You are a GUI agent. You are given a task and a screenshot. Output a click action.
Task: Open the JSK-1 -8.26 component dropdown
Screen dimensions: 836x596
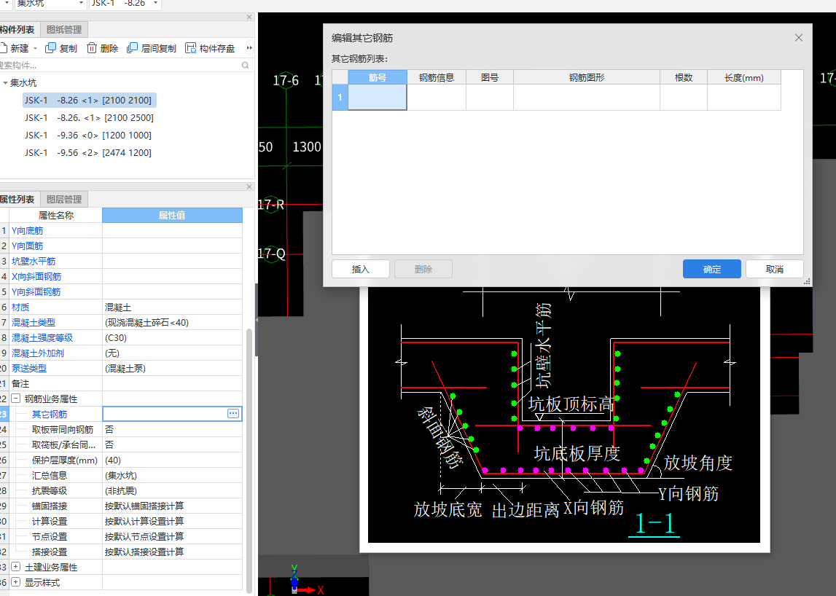coord(156,3)
